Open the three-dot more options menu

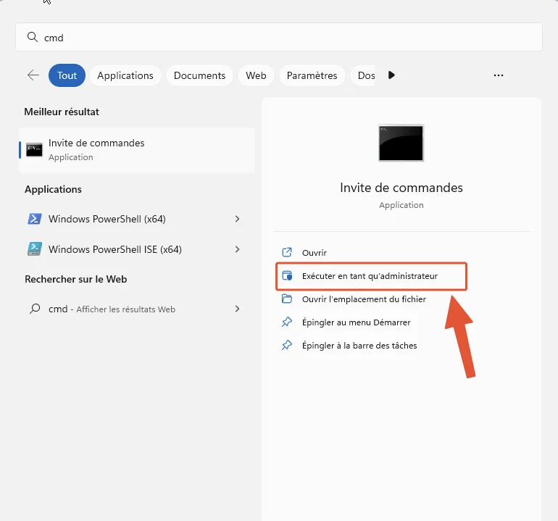point(499,75)
